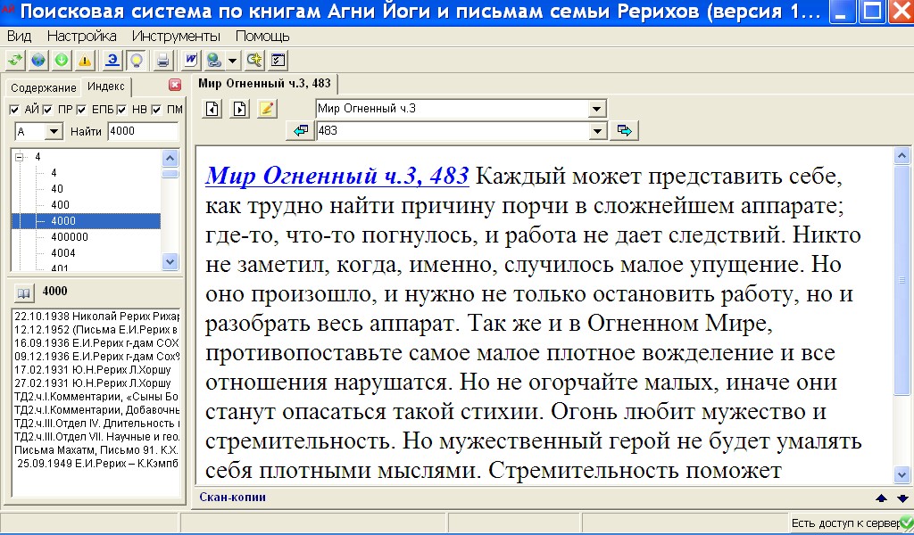Viewport: 914px width, 535px height.
Task: Toggle the ЕПБ checkbox
Action: tap(81, 110)
